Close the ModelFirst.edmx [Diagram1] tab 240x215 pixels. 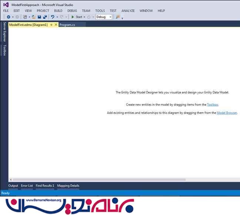point(56,25)
